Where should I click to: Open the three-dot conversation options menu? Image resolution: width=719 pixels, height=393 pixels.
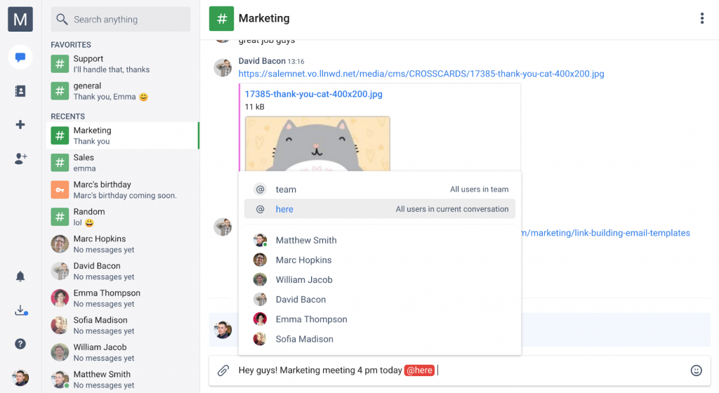pyautogui.click(x=701, y=19)
